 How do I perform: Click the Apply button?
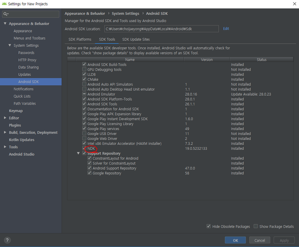click(284, 240)
